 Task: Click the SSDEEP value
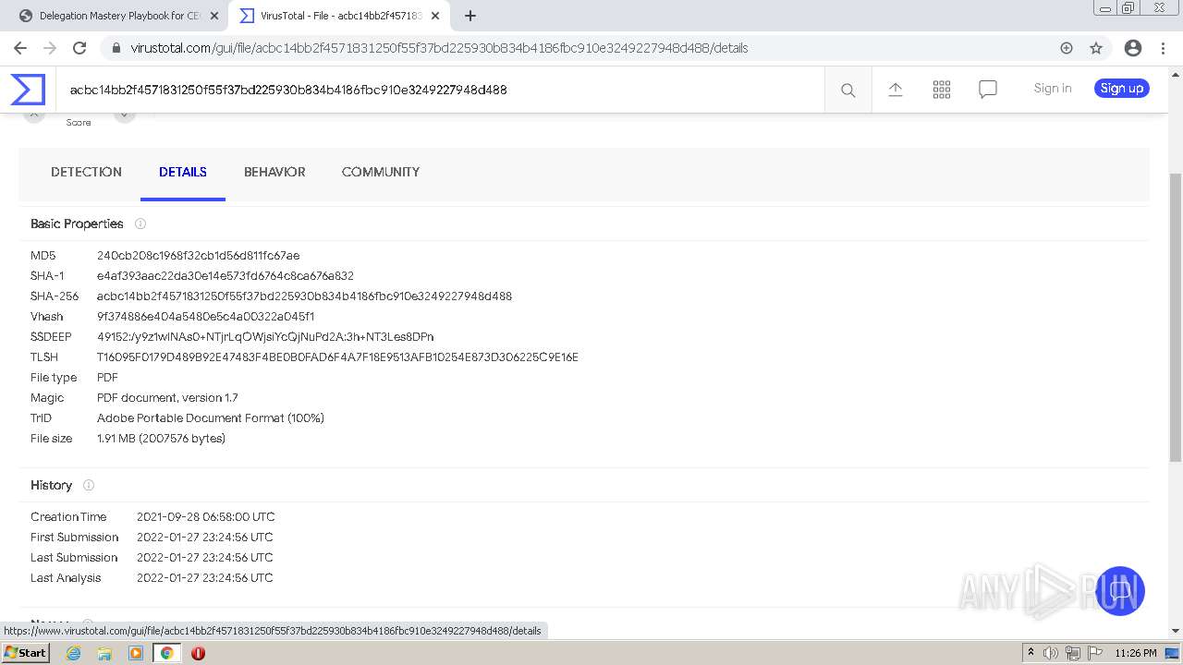coord(265,337)
